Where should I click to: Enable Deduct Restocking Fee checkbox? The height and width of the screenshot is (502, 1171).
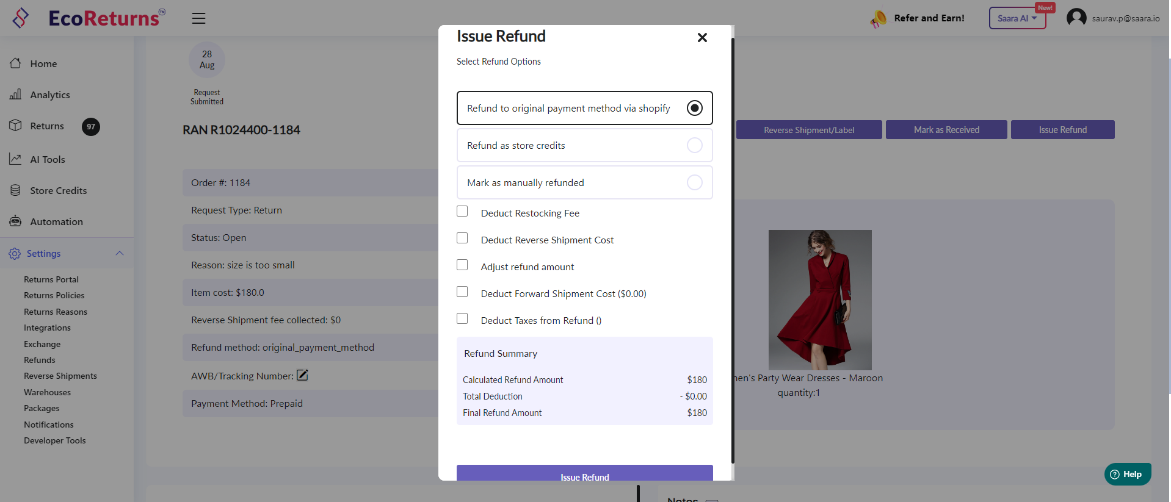(462, 212)
